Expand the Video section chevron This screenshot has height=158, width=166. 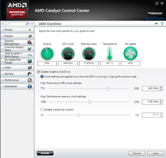[3, 68]
